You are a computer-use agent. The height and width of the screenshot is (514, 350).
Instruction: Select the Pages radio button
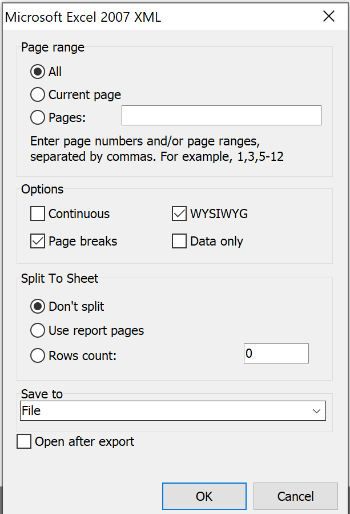point(38,117)
